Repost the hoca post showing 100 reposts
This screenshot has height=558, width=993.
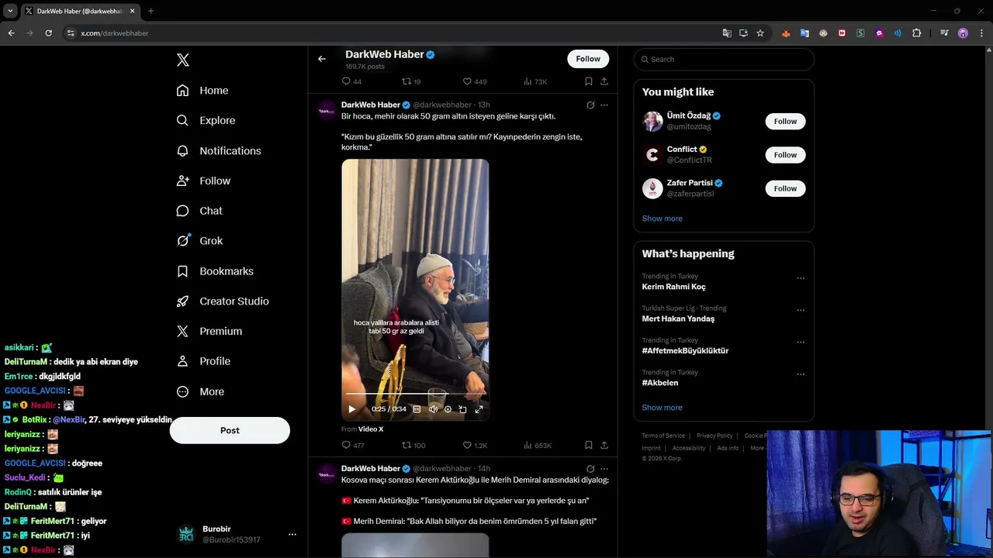[413, 446]
